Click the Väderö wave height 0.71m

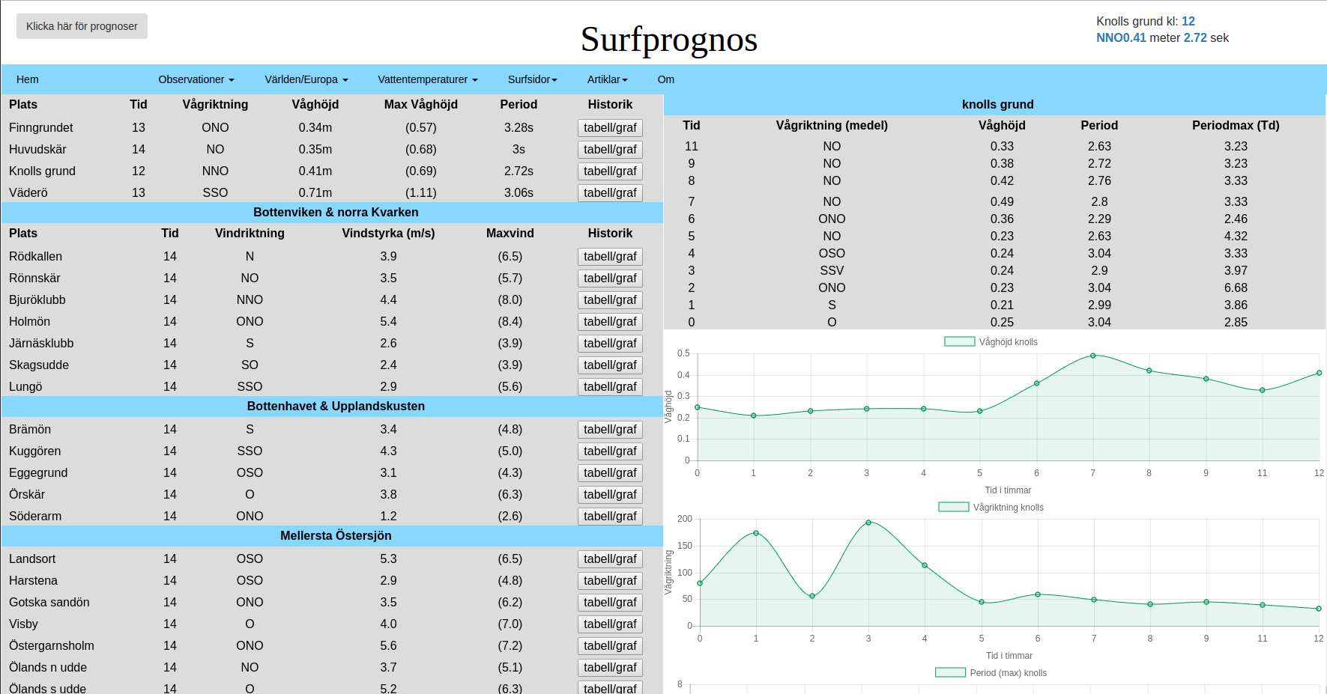point(315,193)
